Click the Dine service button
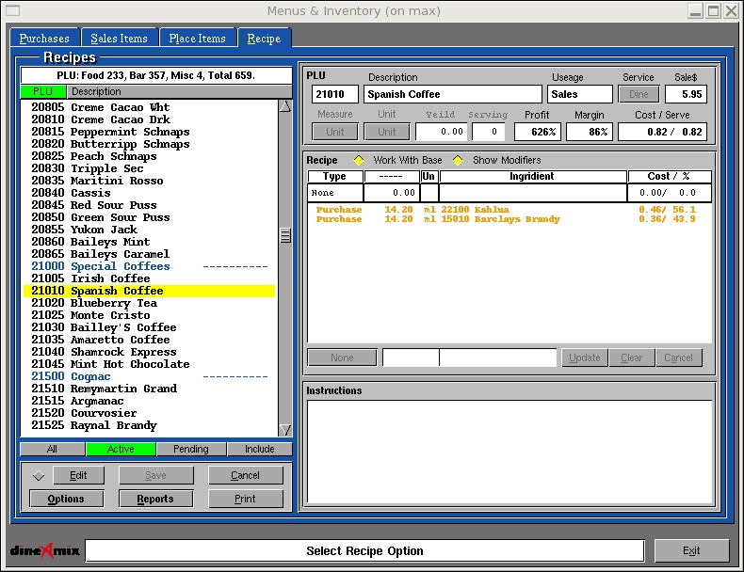744x572 pixels. point(639,94)
